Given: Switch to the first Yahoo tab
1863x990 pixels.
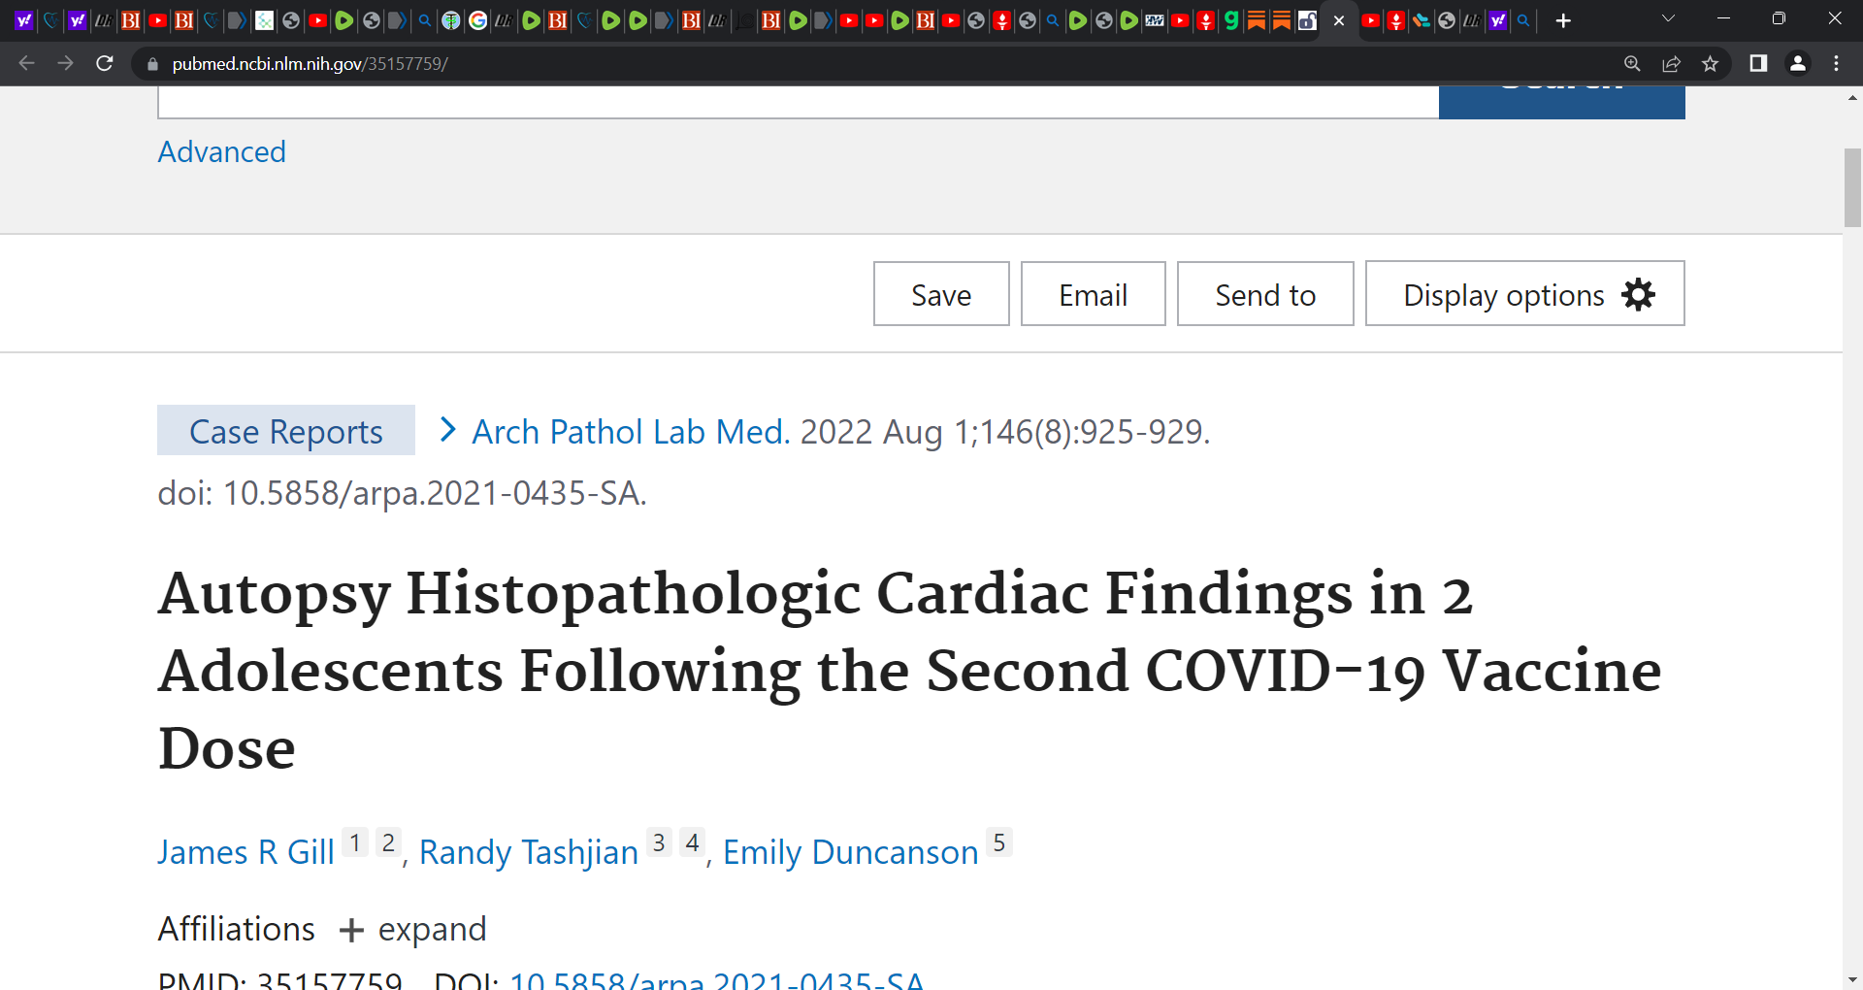Looking at the screenshot, I should 24,20.
